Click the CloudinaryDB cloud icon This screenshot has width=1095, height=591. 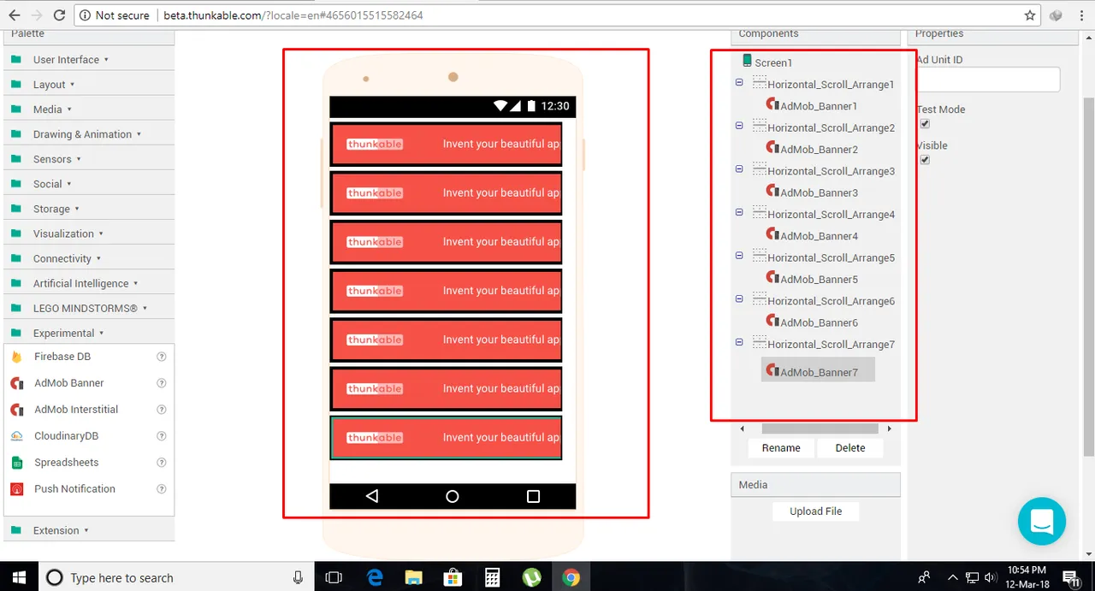[16, 436]
